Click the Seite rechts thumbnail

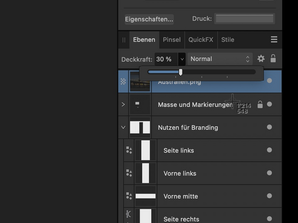coord(145,216)
